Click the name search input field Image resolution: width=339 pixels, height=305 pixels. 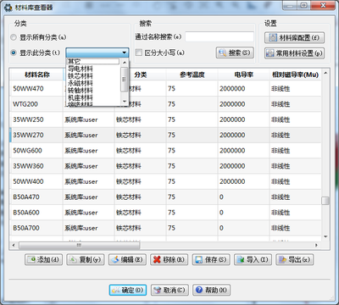(x=220, y=37)
